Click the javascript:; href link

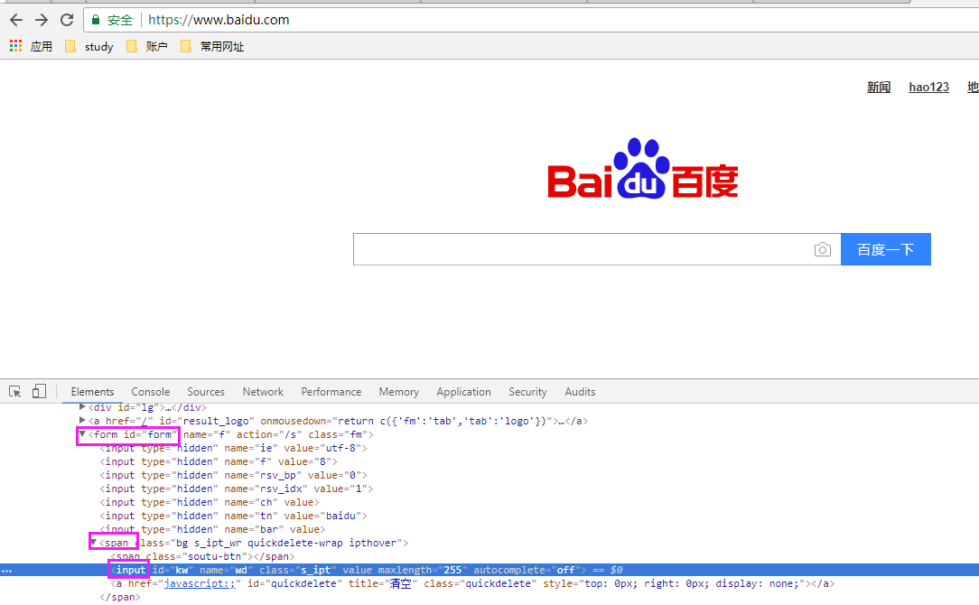pyautogui.click(x=200, y=583)
